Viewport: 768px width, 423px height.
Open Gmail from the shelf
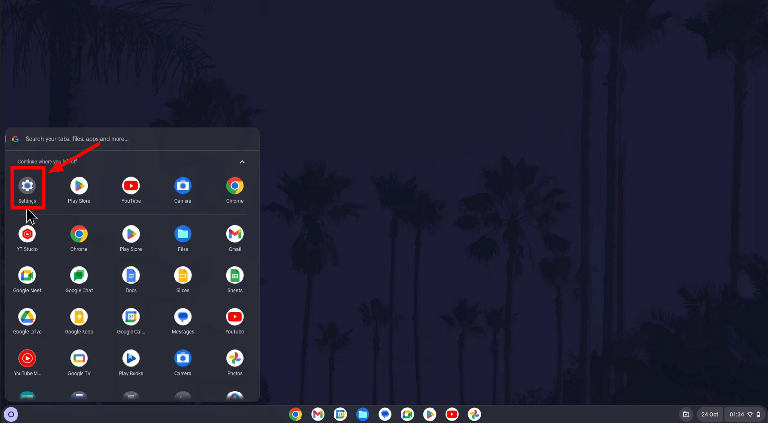tap(318, 415)
